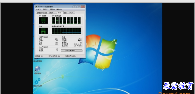Open the 选项(O) menu
Image resolution: width=195 pixels, height=94 pixels.
(45, 10)
